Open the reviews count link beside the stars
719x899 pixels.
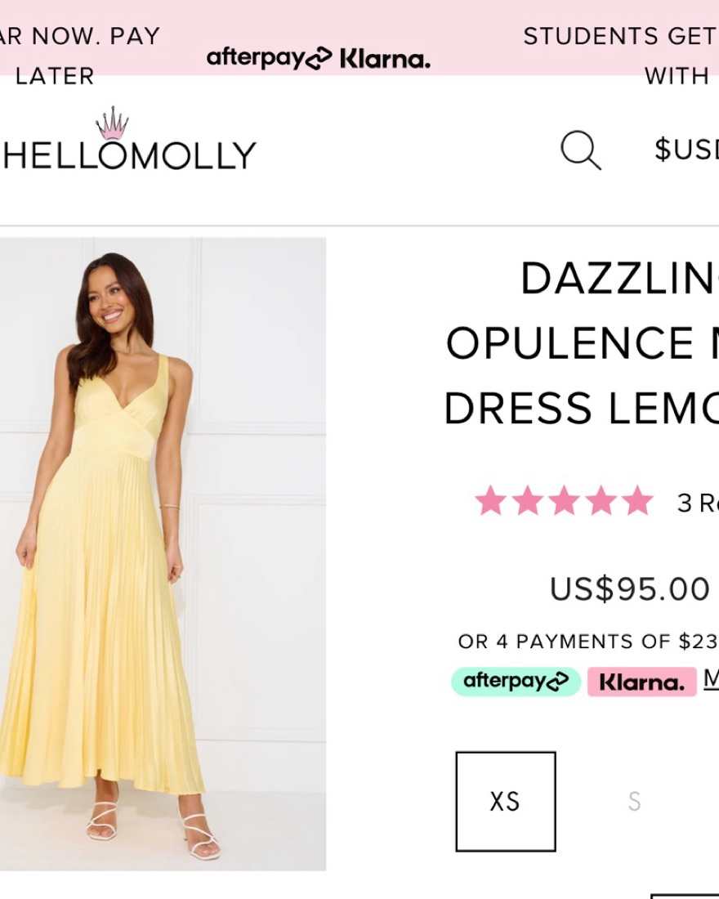pyautogui.click(x=697, y=503)
